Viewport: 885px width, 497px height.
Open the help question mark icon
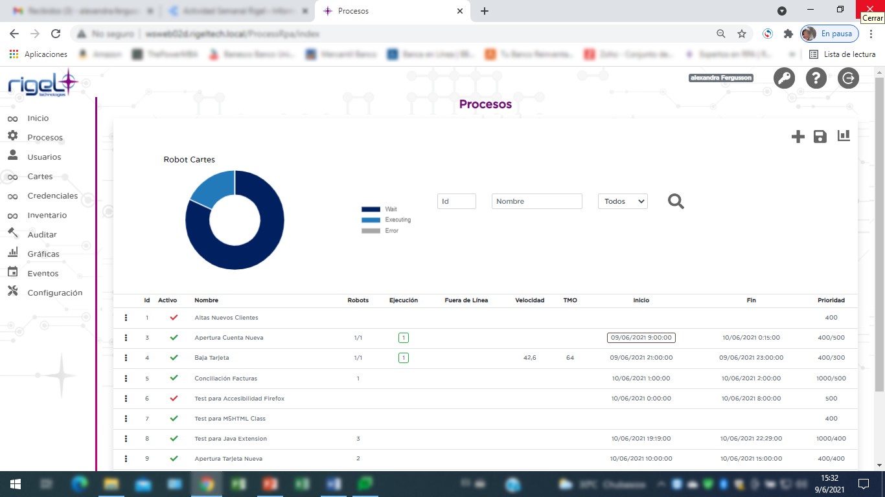[816, 78]
